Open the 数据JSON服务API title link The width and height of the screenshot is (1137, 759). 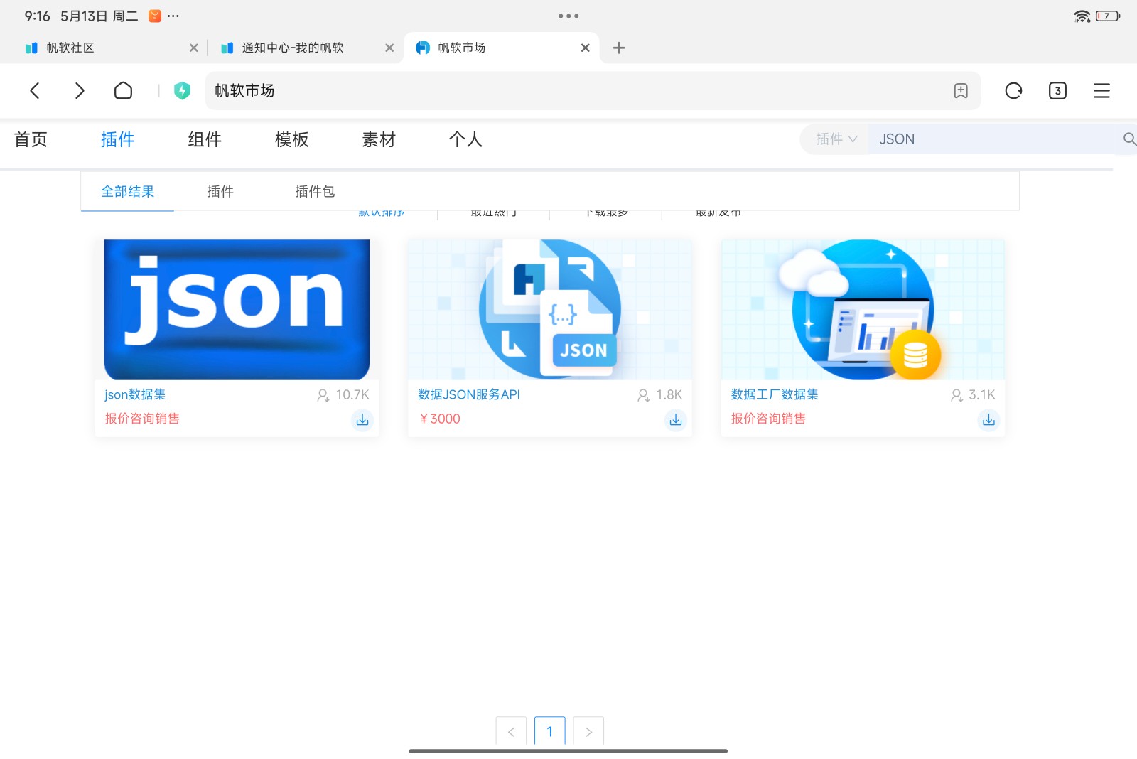[x=469, y=394]
